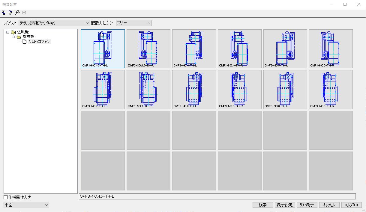This screenshot has height=212, width=366.
Task: Click the ヘルプ(H) button
Action: click(x=352, y=205)
